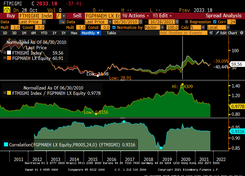Expand the FGPMAEH LX Equity legend entry

(5, 58)
